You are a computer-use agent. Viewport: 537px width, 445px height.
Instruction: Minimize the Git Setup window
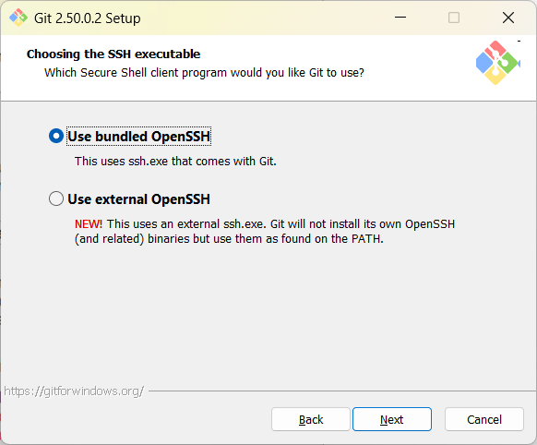coord(400,18)
